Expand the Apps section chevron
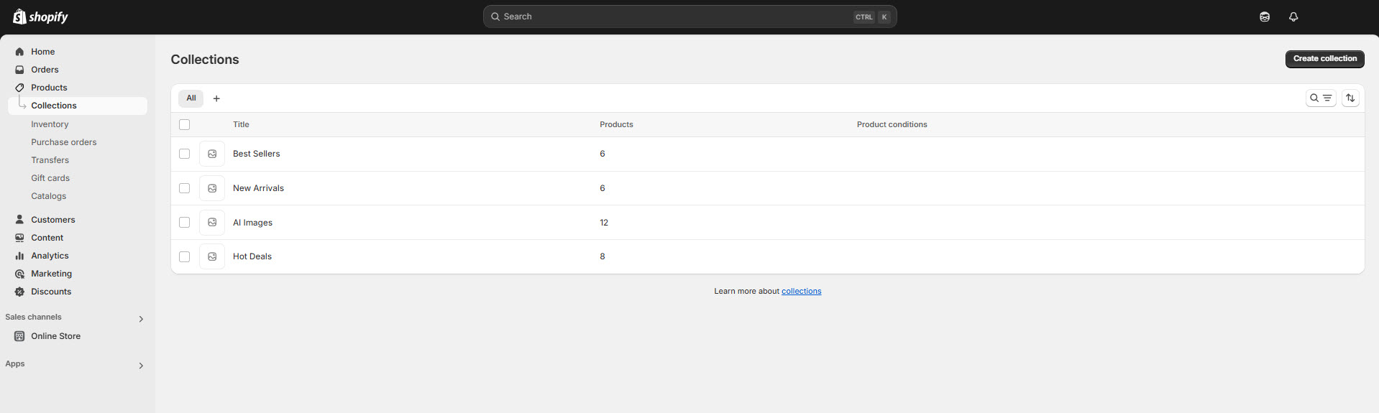The width and height of the screenshot is (1379, 413). coord(141,366)
